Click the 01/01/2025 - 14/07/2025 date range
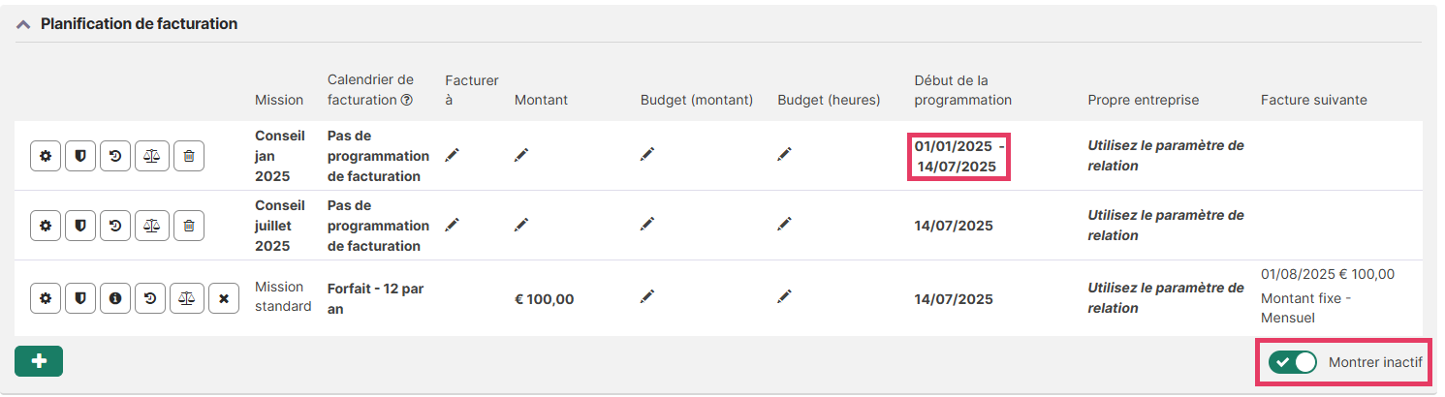The image size is (1445, 397). tap(958, 156)
